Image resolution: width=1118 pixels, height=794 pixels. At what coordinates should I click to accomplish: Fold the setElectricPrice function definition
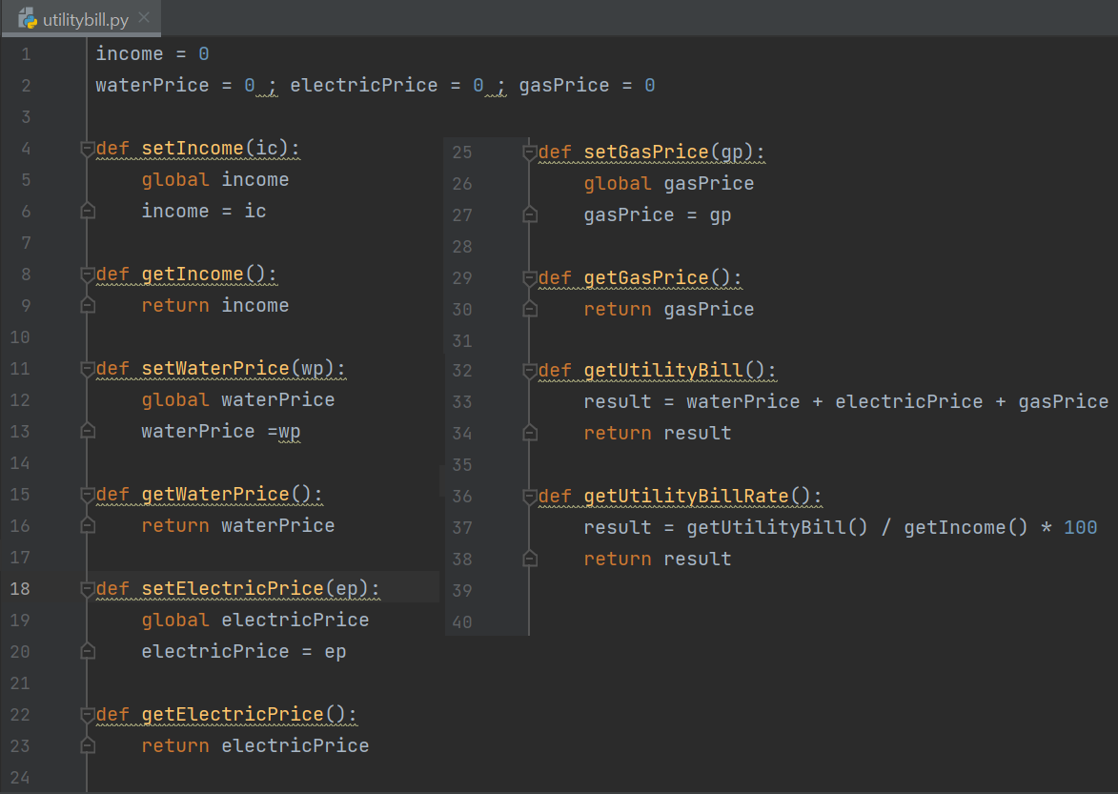click(x=88, y=589)
